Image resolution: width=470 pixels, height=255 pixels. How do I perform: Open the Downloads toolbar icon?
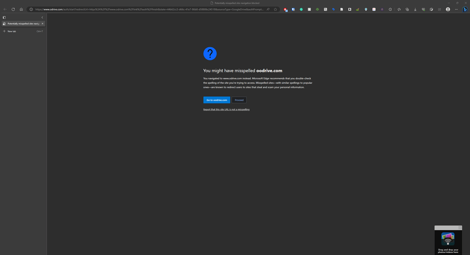pos(415,9)
